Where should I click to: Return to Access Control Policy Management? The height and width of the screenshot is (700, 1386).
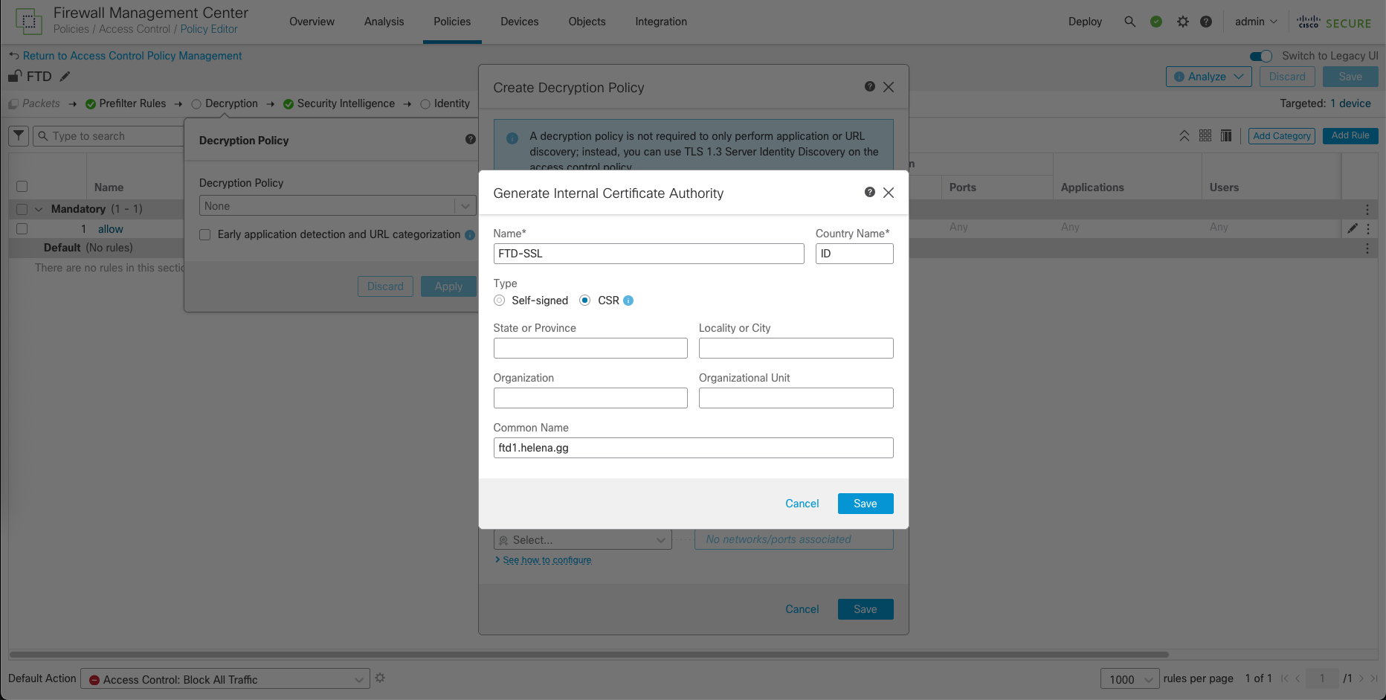coord(132,56)
